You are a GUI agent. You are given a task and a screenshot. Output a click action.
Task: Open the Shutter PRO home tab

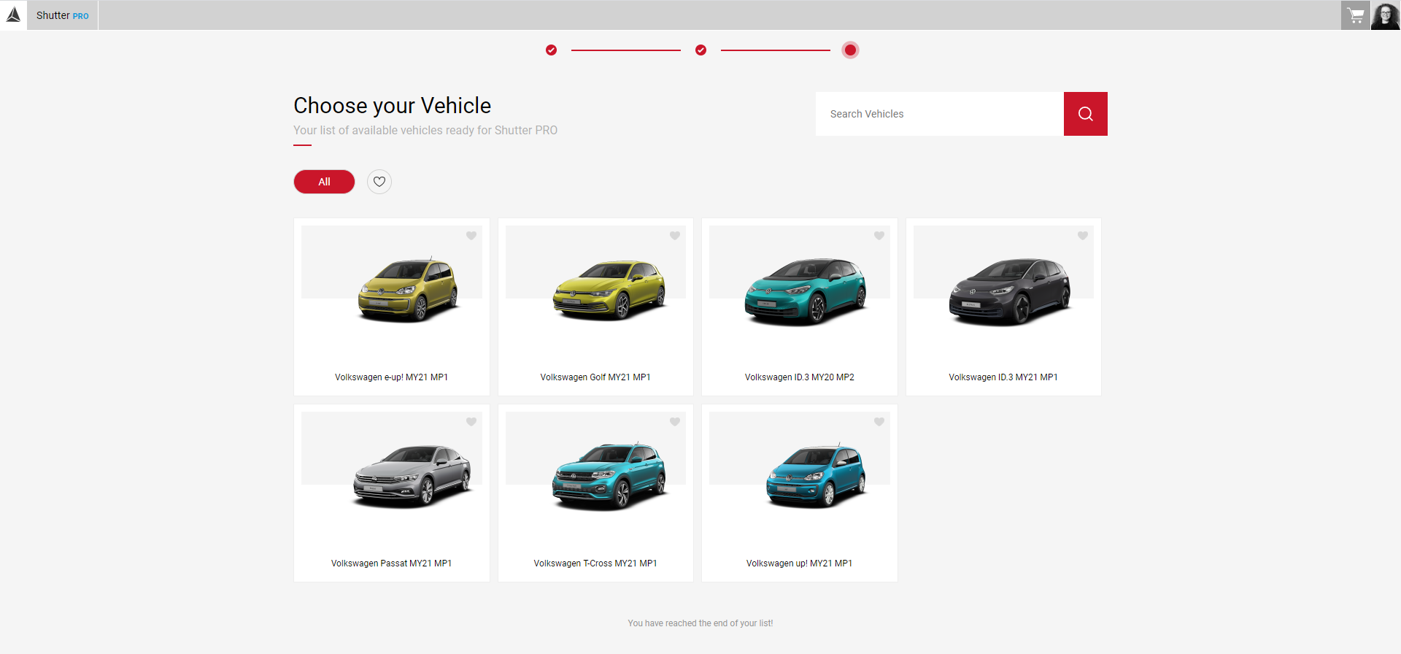62,15
